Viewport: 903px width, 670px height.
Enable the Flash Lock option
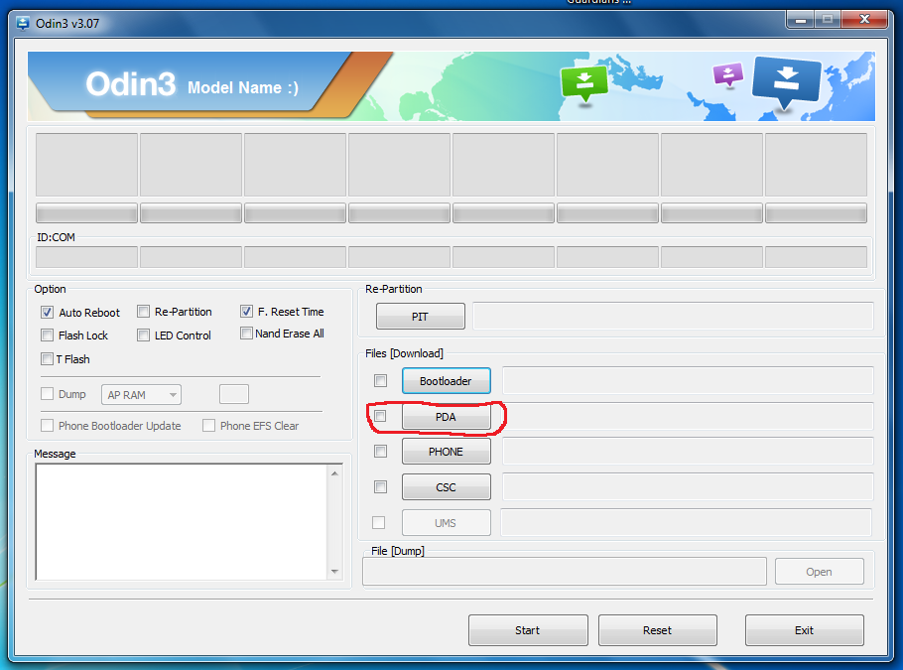[48, 335]
